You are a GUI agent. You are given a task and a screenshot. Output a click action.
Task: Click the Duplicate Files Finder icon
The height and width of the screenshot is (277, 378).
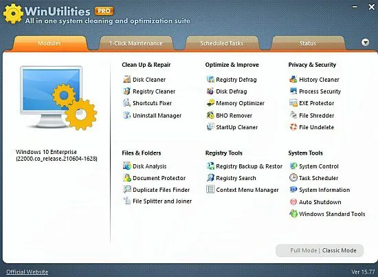coord(127,190)
